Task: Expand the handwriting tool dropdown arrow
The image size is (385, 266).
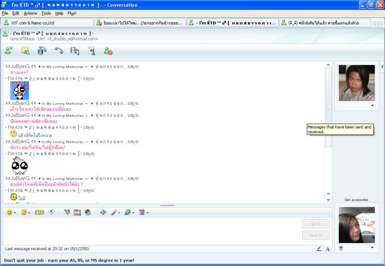Action: (119, 213)
